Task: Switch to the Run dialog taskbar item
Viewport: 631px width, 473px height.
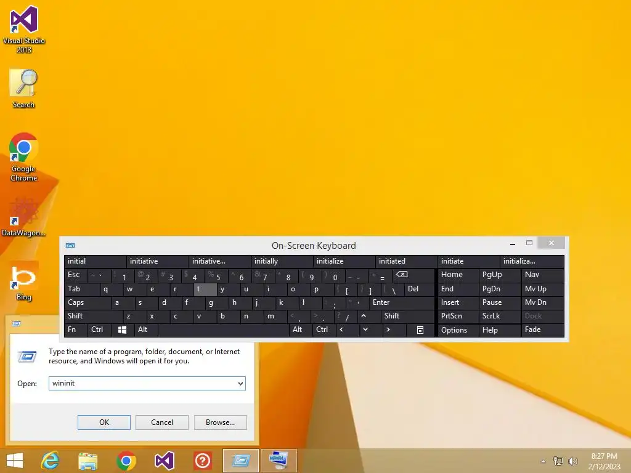Action: tap(241, 461)
